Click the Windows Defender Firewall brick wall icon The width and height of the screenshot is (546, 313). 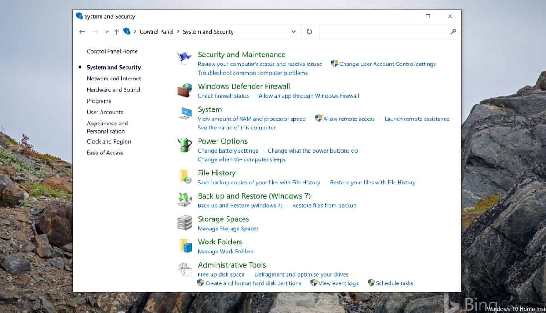coord(185,90)
